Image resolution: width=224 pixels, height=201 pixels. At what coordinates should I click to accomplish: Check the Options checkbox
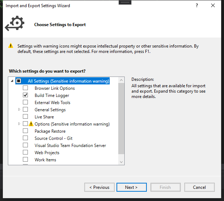(x=25, y=124)
